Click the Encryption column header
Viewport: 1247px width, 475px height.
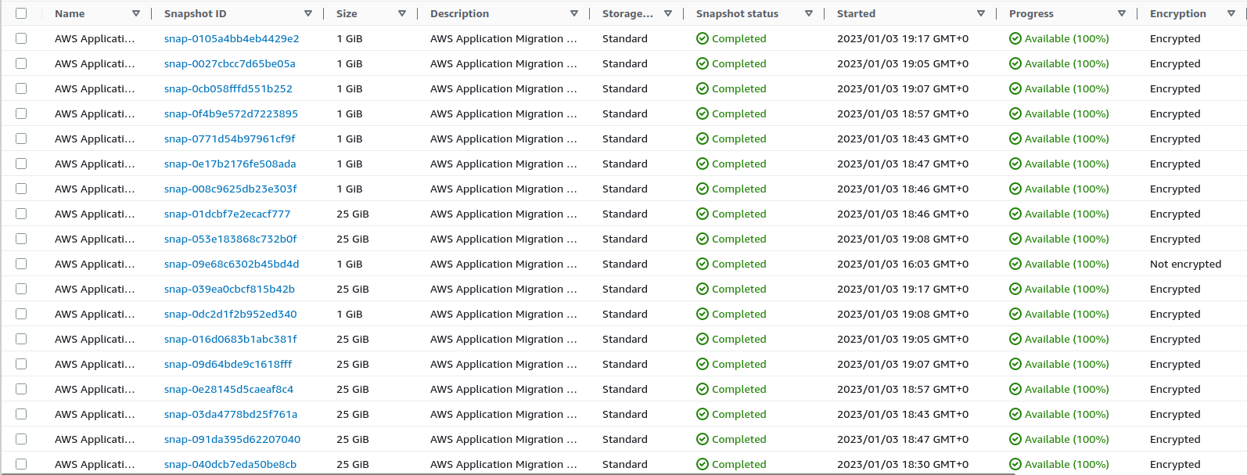(1177, 13)
